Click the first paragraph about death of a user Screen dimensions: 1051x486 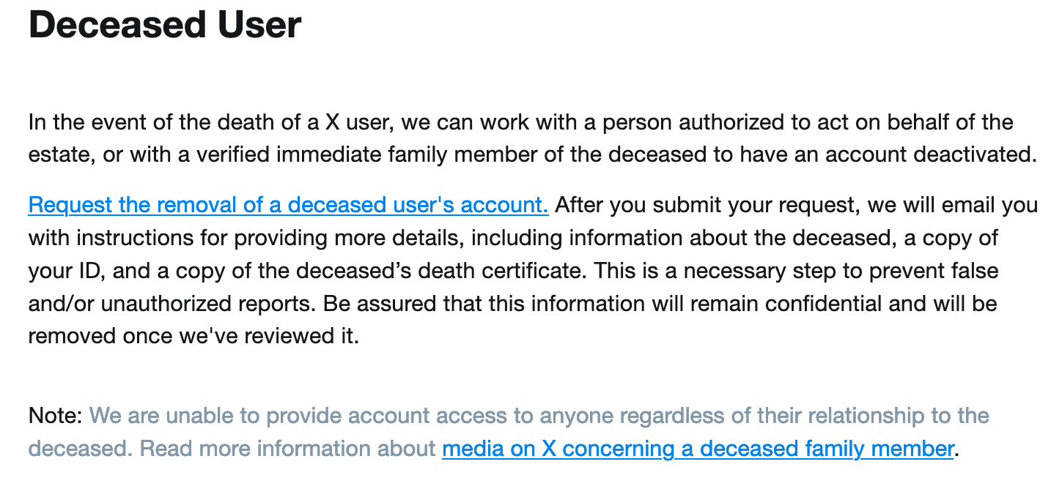tap(520, 138)
